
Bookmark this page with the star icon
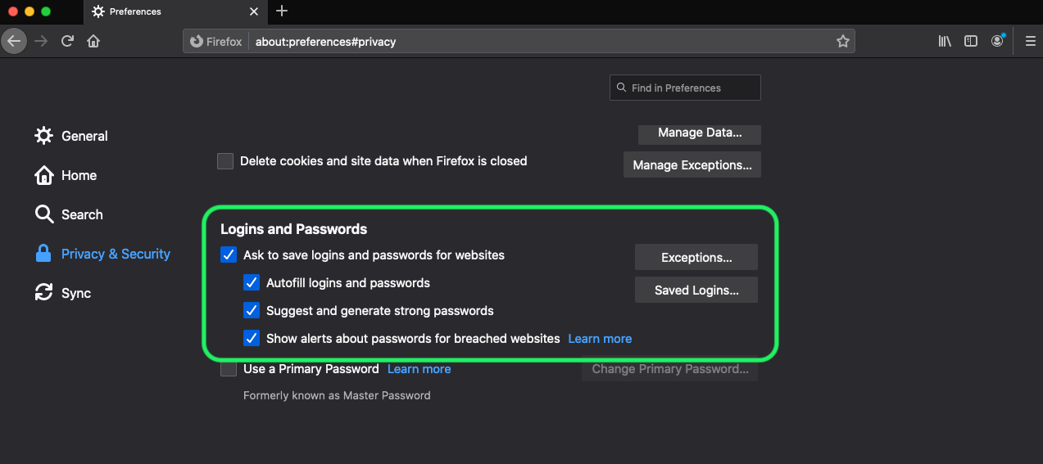tap(842, 42)
